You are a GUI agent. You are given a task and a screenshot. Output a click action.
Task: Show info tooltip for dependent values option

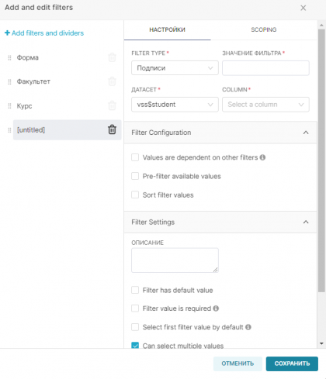pos(262,157)
